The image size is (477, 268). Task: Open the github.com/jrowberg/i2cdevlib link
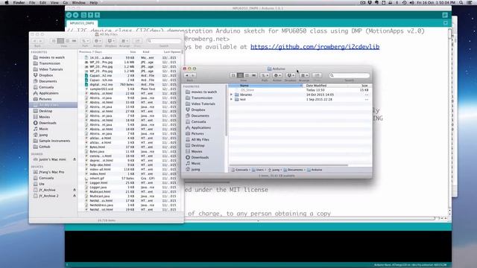[x=315, y=47]
